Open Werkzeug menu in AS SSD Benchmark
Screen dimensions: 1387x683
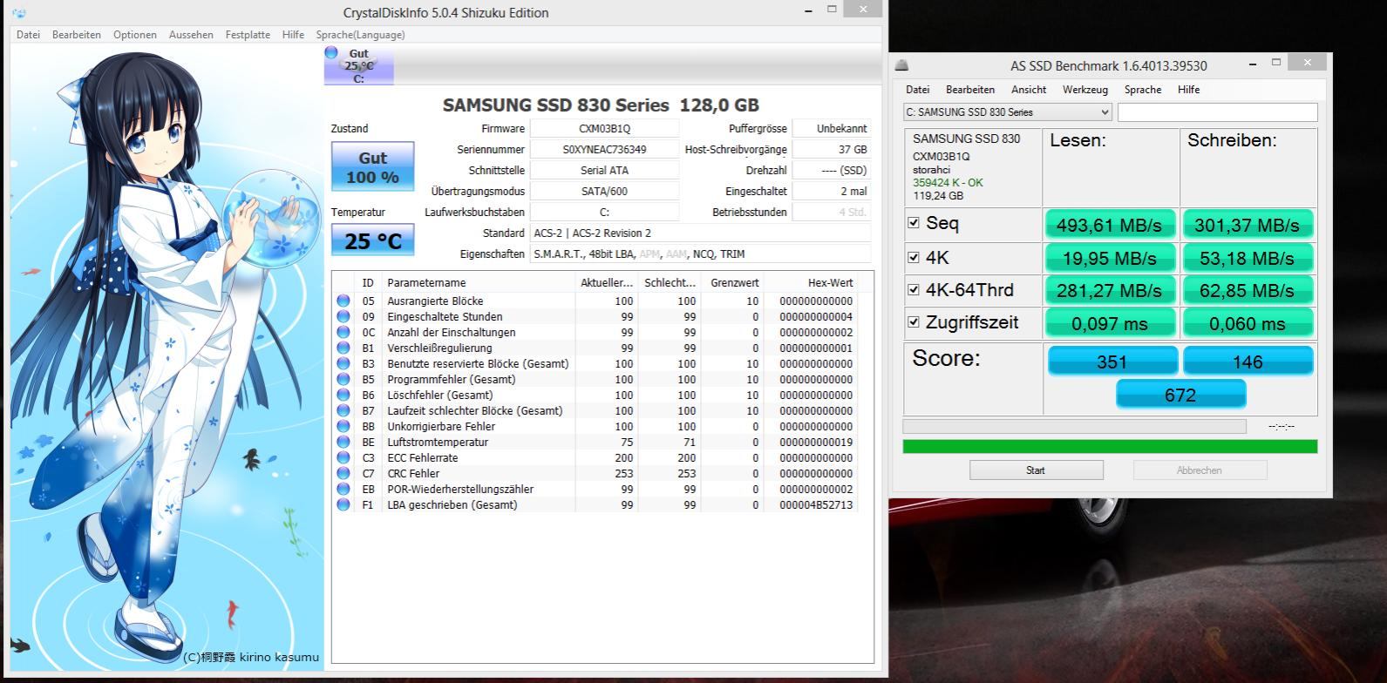(x=1085, y=90)
